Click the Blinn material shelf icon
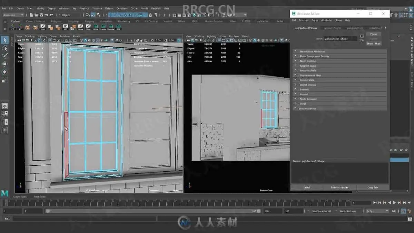The height and width of the screenshot is (233, 414). 96,27
